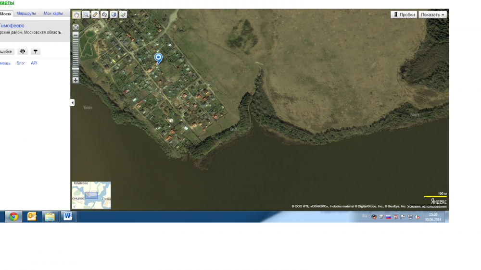Switch to the Маршруты tab
The width and height of the screenshot is (481, 270).
pyautogui.click(x=26, y=13)
